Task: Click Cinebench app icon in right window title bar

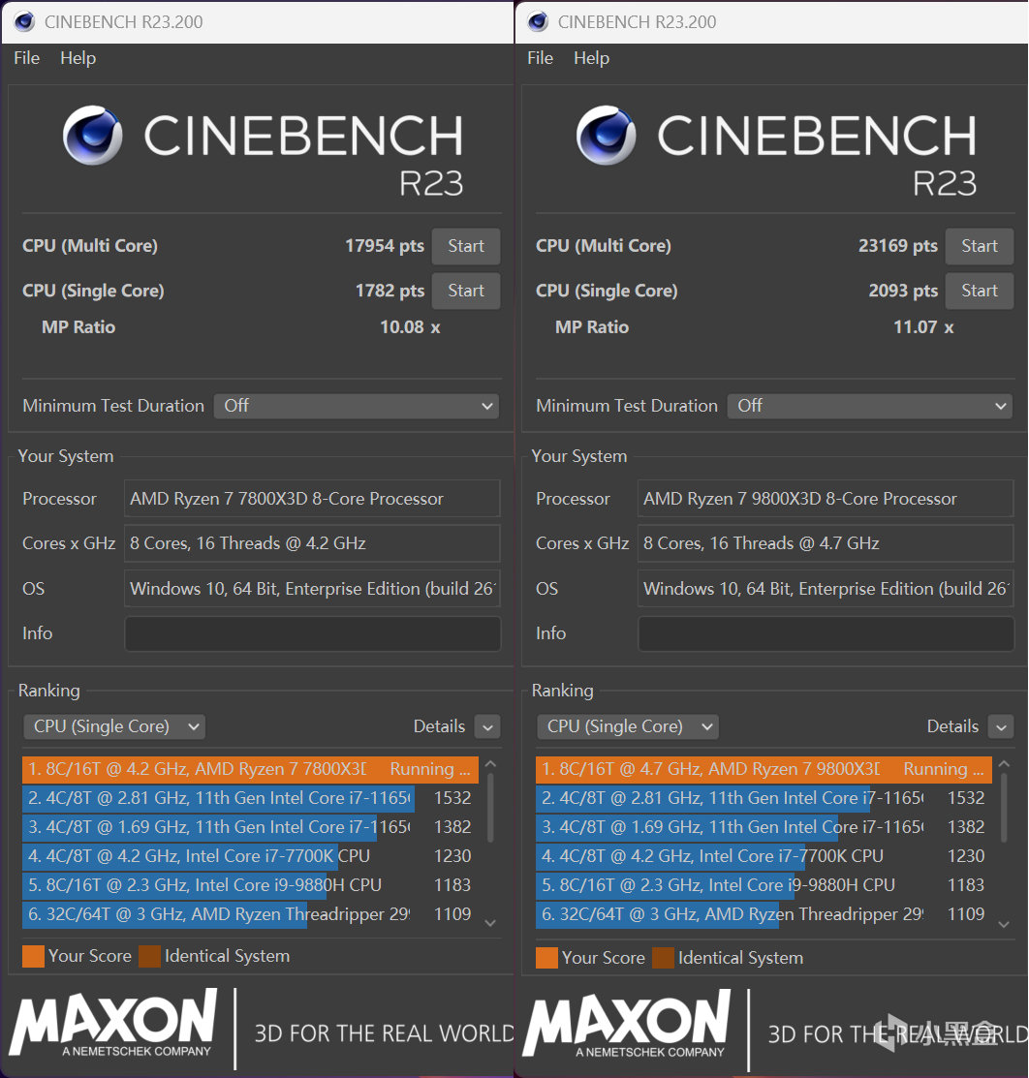Action: 537,21
